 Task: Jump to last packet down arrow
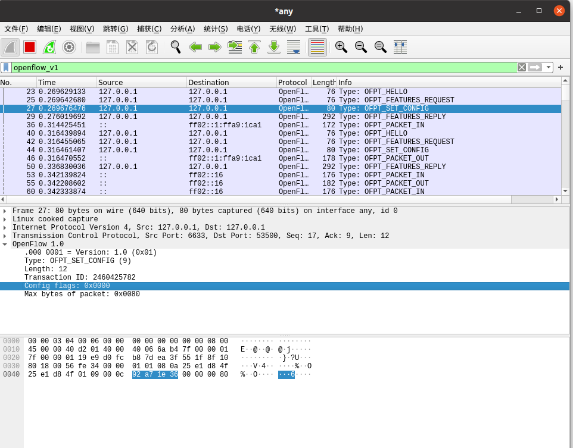point(274,47)
